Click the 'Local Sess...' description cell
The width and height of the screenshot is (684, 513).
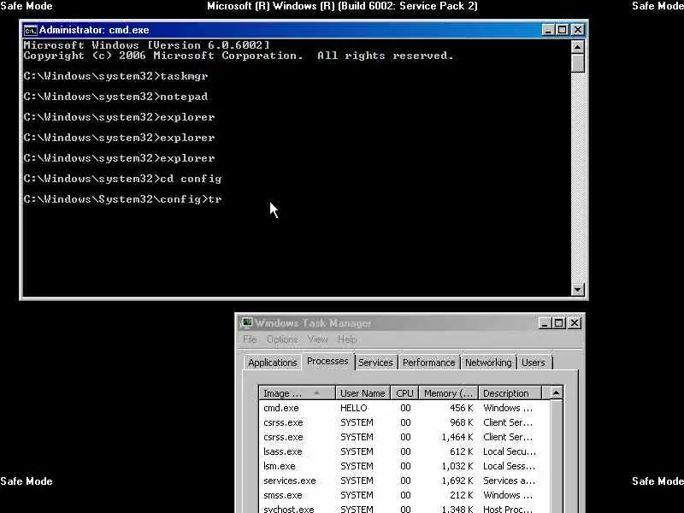click(x=509, y=466)
